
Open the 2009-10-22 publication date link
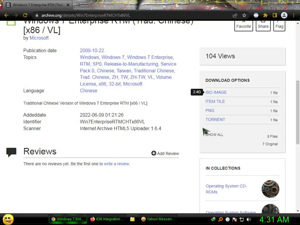tap(92, 50)
